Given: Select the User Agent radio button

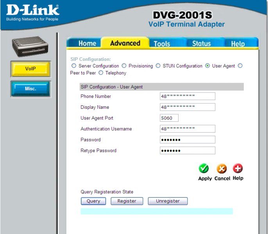Looking at the screenshot, I should click(x=207, y=66).
